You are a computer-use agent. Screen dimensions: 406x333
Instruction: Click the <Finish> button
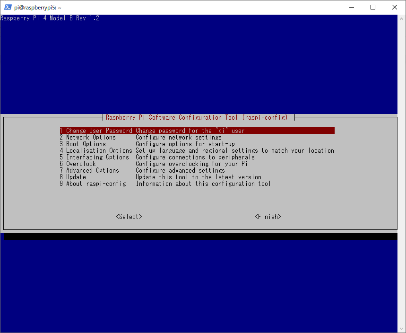pyautogui.click(x=268, y=217)
